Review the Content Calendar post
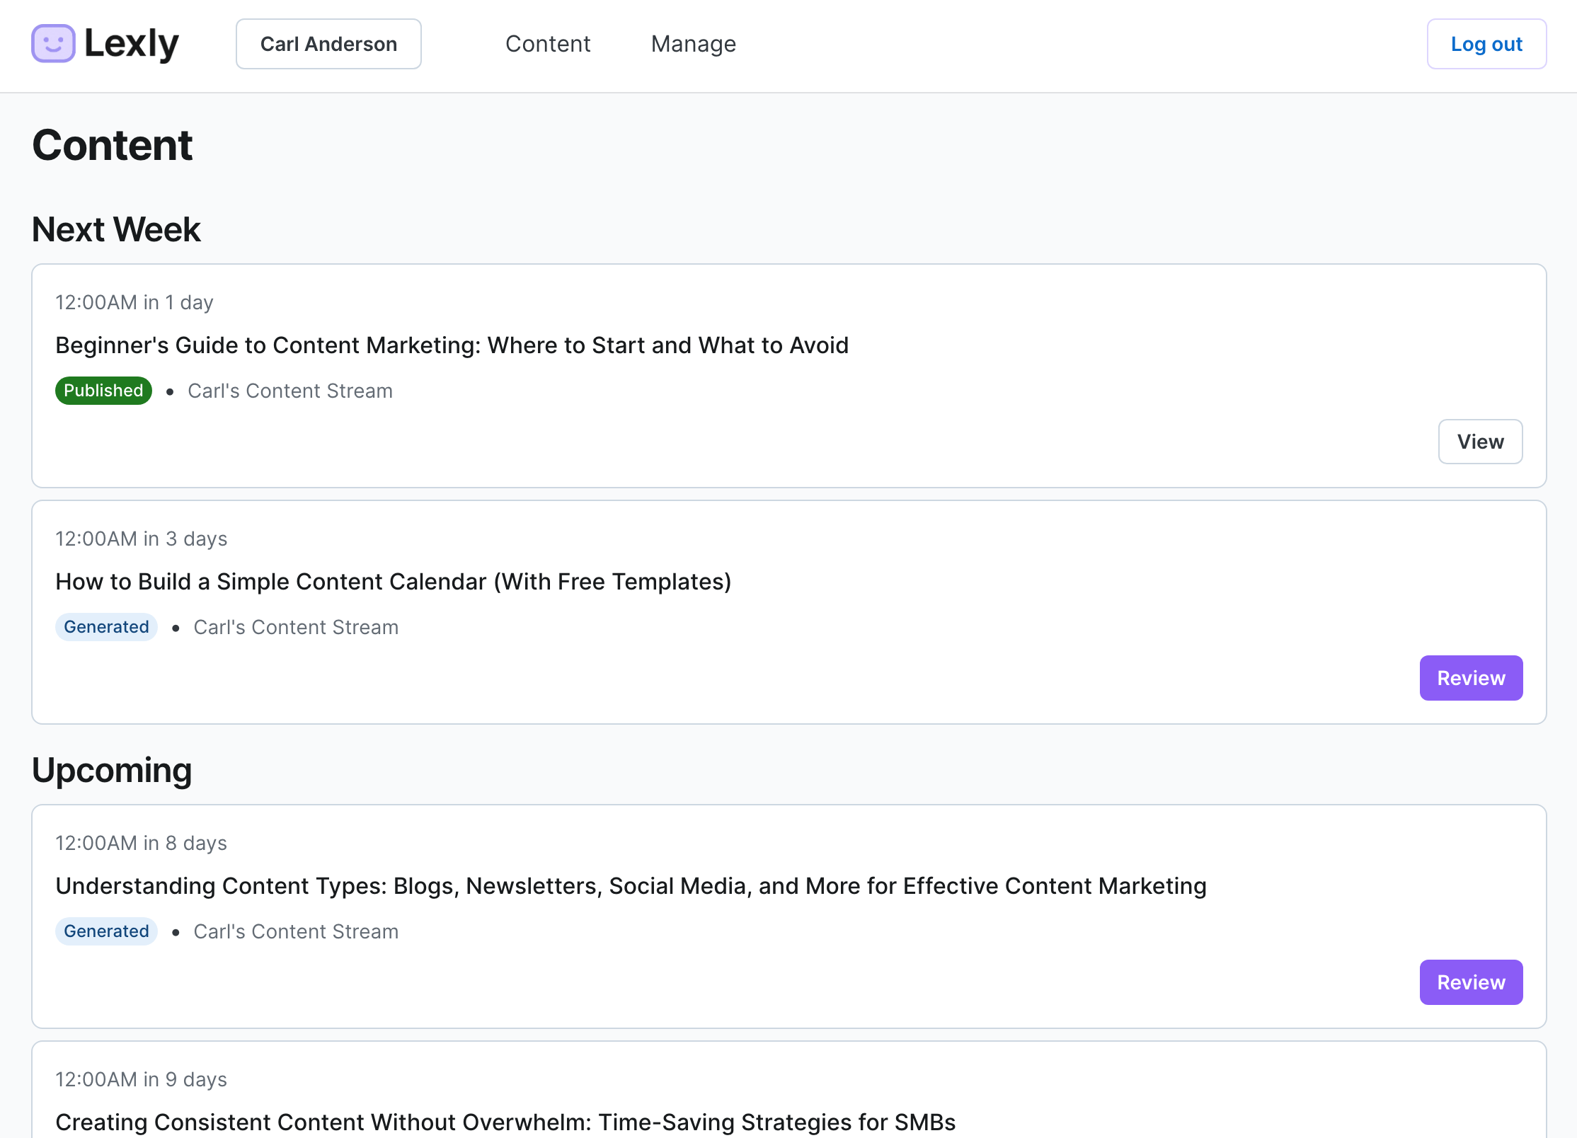The width and height of the screenshot is (1577, 1138). pos(1471,678)
